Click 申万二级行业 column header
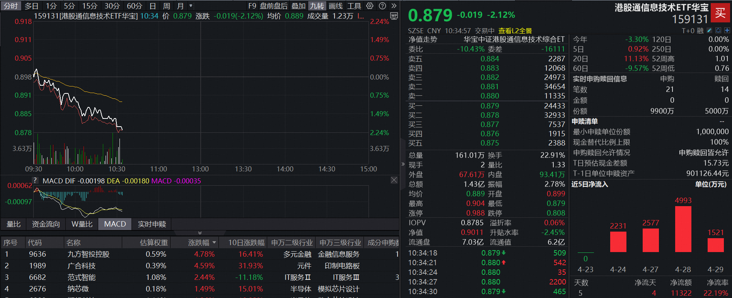The image size is (732, 298). [292, 242]
